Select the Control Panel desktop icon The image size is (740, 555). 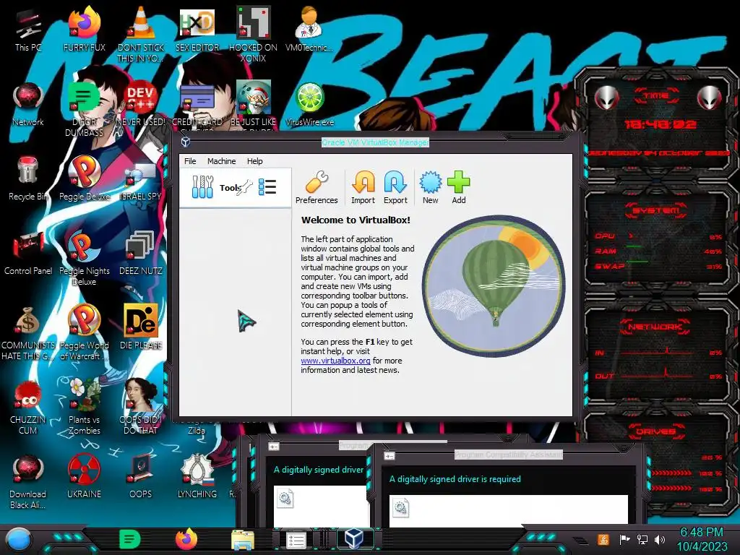coord(28,254)
